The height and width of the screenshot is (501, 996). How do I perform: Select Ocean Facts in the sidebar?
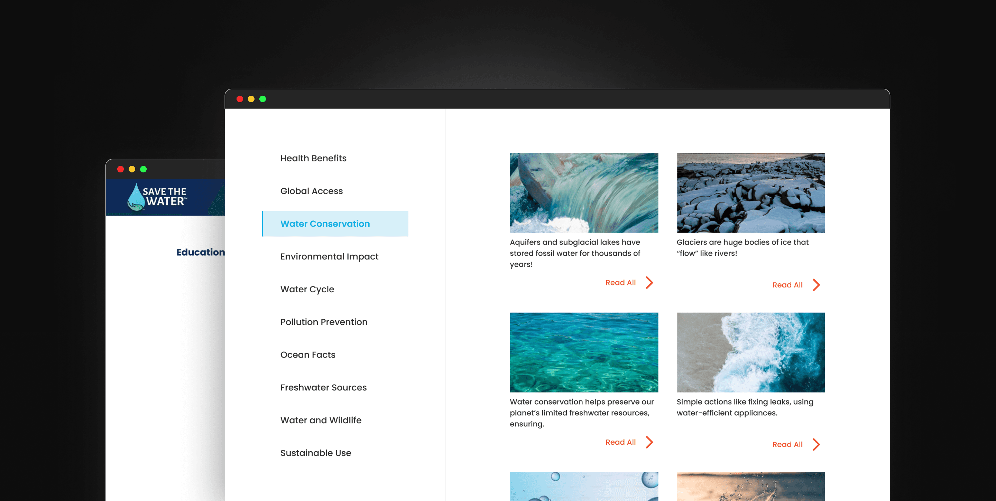[x=308, y=355]
